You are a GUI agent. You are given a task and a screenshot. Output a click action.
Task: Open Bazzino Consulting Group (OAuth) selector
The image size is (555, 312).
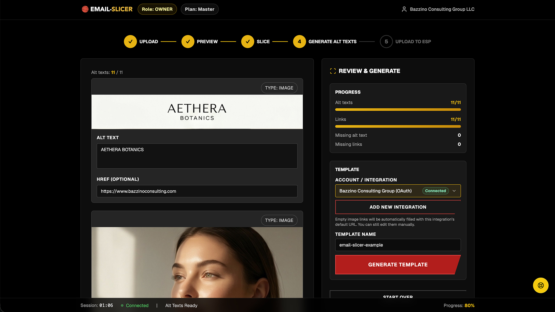[x=398, y=191]
